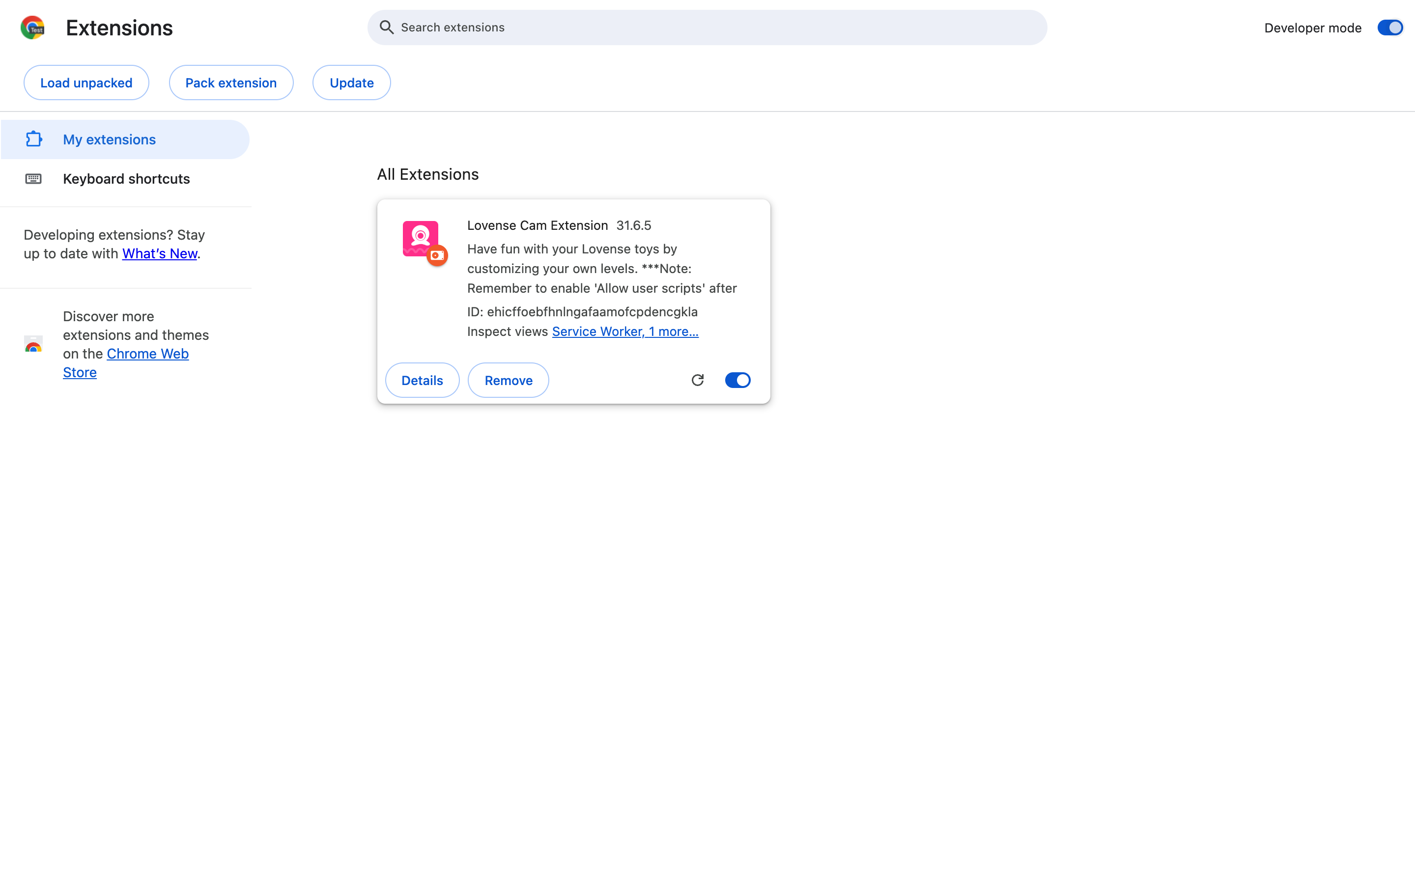Open the What's New link
Image resolution: width=1415 pixels, height=884 pixels.
point(160,254)
